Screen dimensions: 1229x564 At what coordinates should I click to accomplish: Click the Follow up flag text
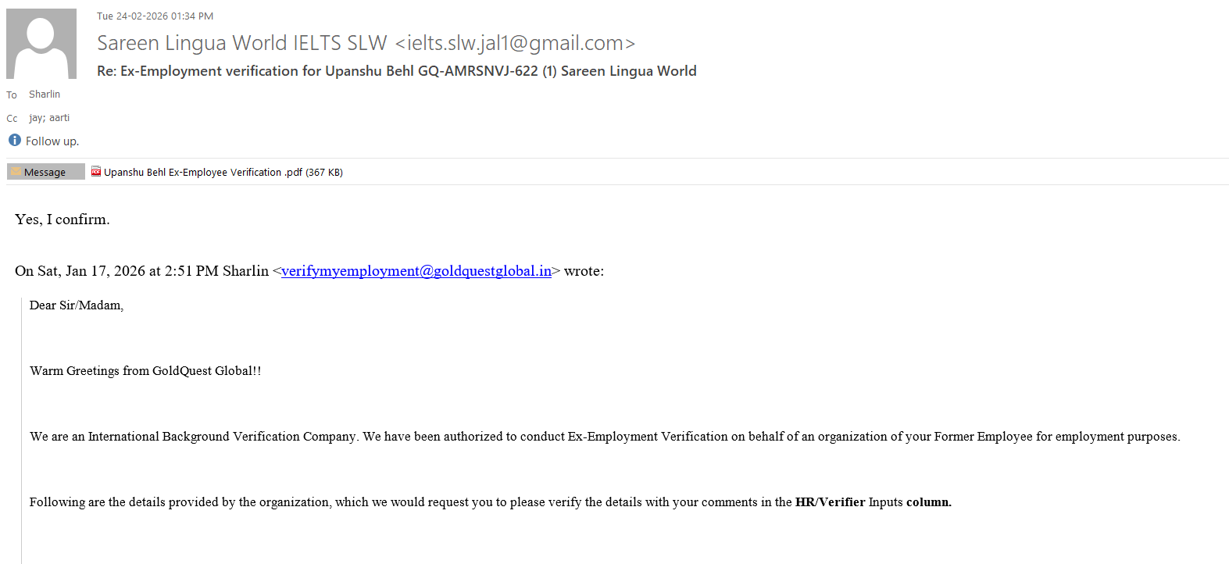(52, 141)
